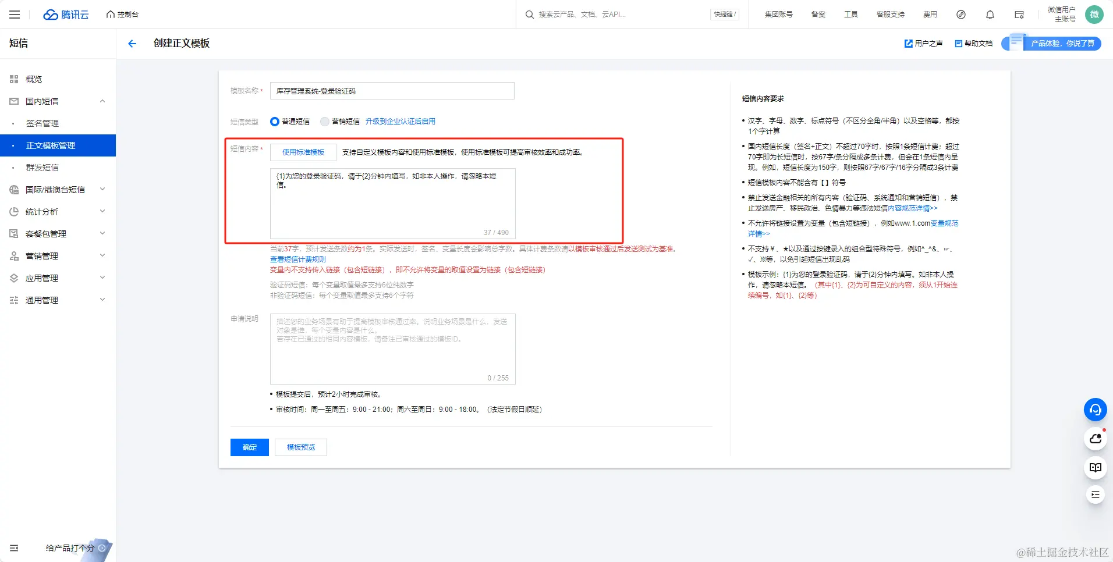Click the search magnifier icon
This screenshot has width=1113, height=562.
tap(530, 15)
